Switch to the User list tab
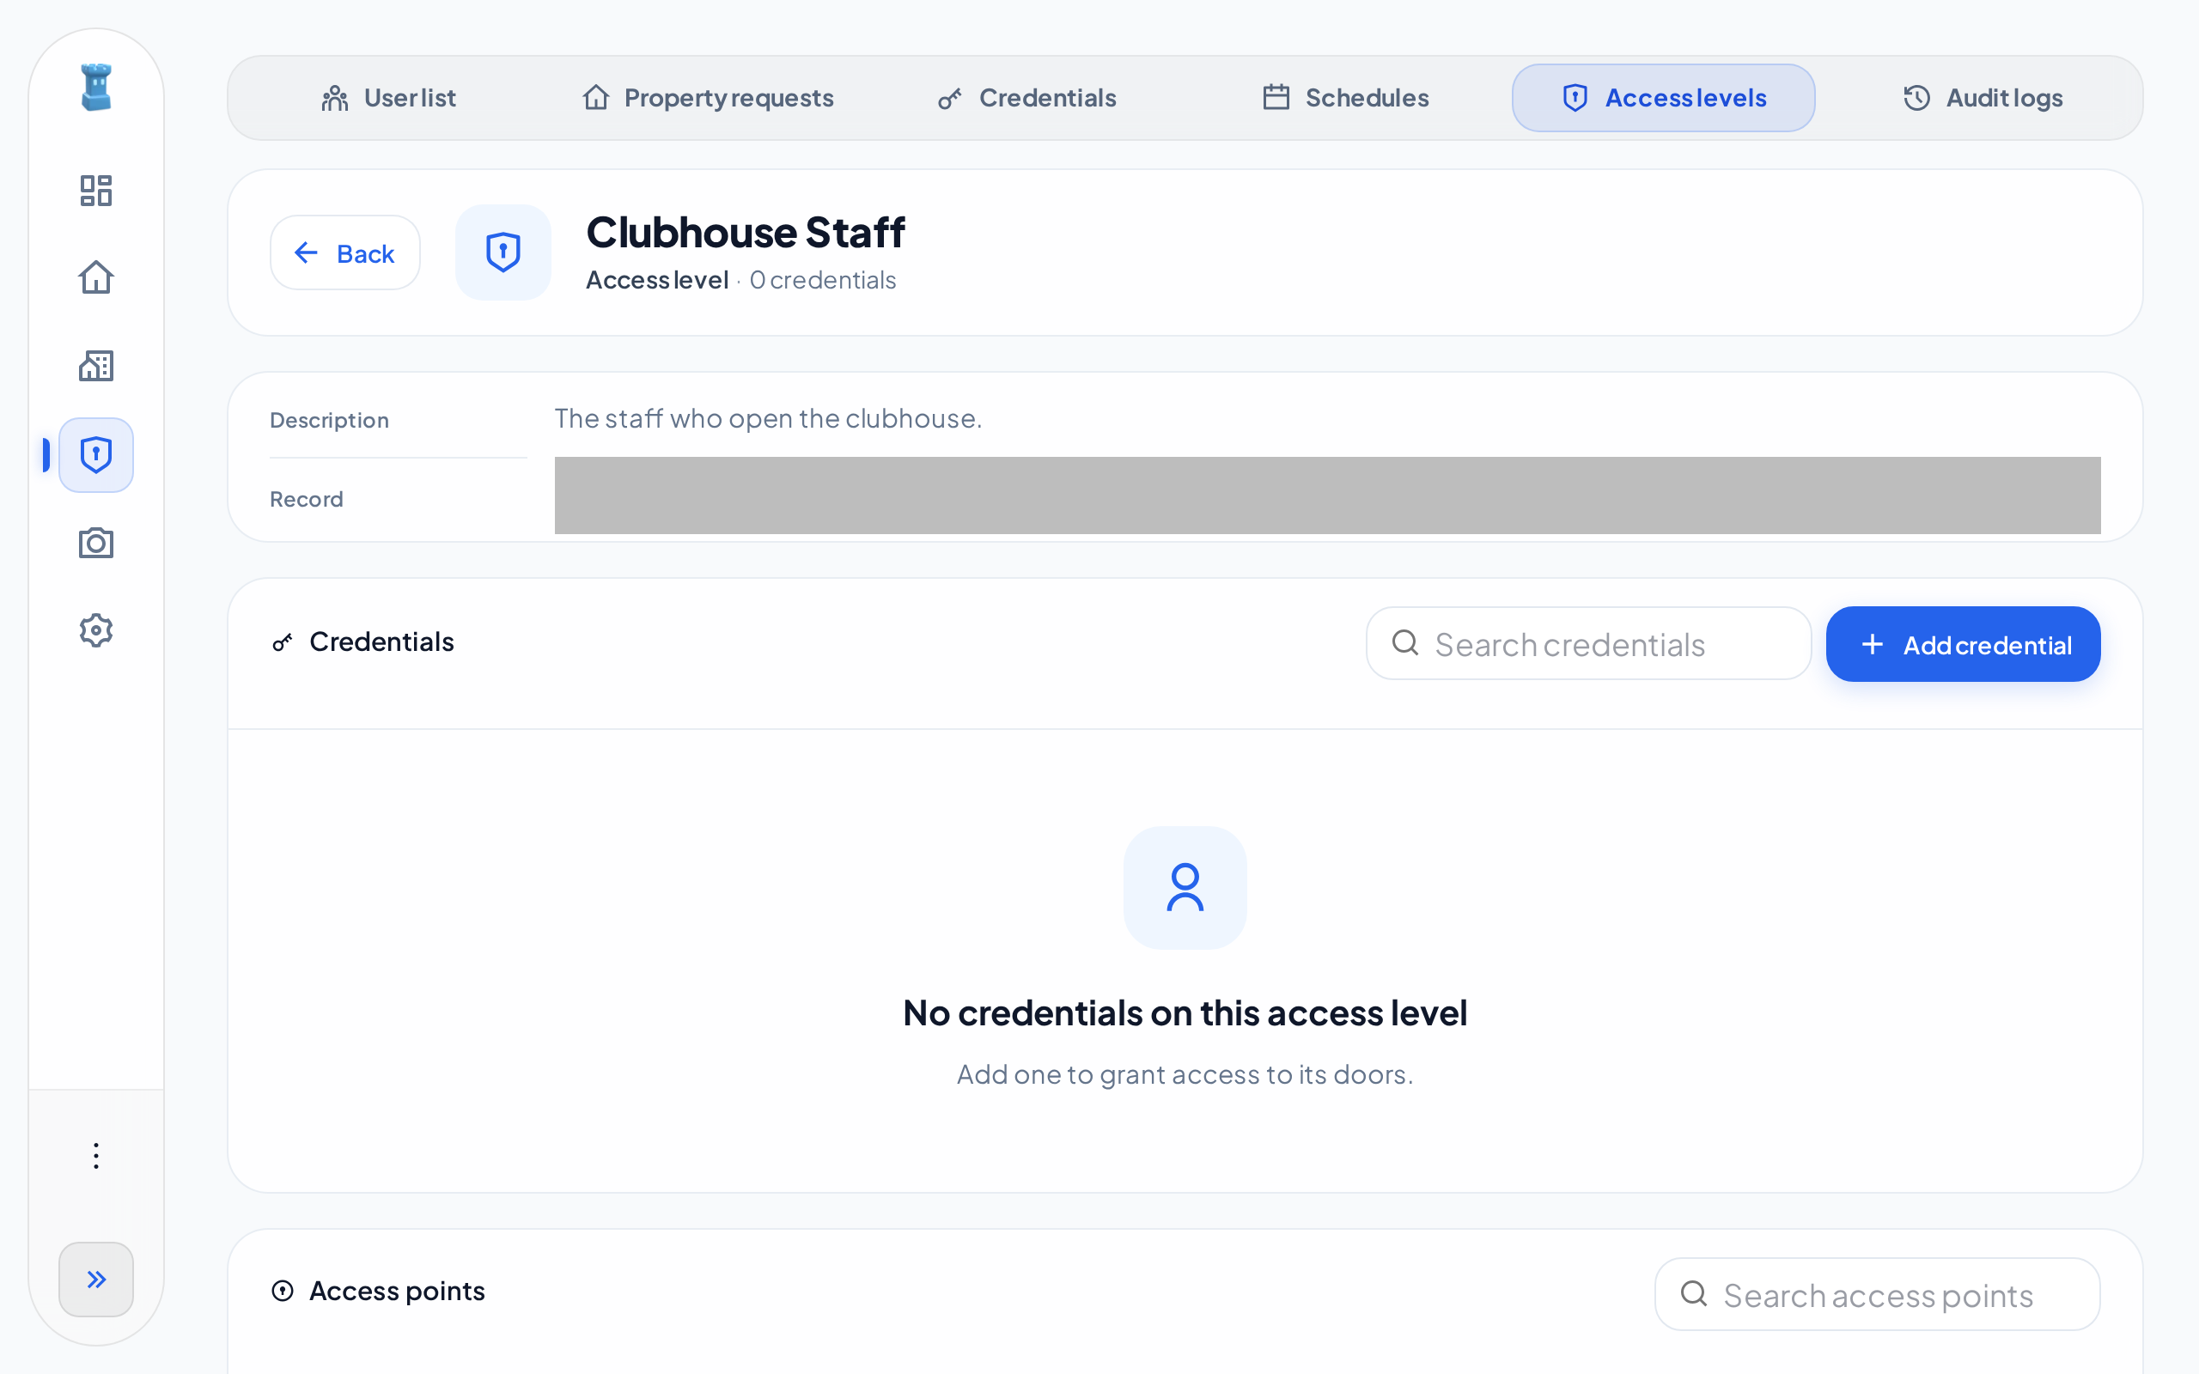2199x1374 pixels. (389, 98)
